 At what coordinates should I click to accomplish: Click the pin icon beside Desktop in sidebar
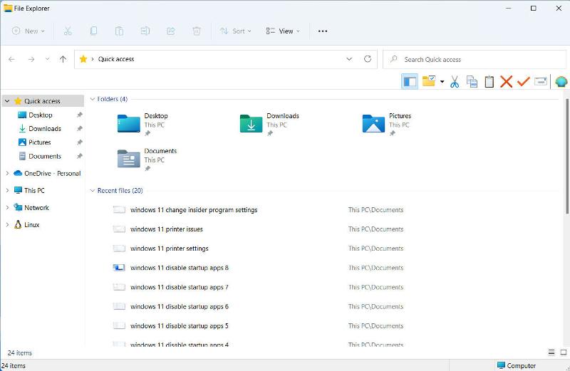[x=79, y=115]
